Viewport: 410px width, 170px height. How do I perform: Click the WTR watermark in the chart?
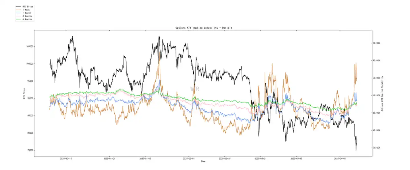pyautogui.click(x=195, y=89)
